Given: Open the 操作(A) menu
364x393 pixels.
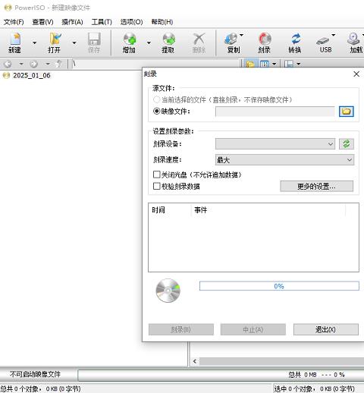Looking at the screenshot, I should tap(72, 22).
